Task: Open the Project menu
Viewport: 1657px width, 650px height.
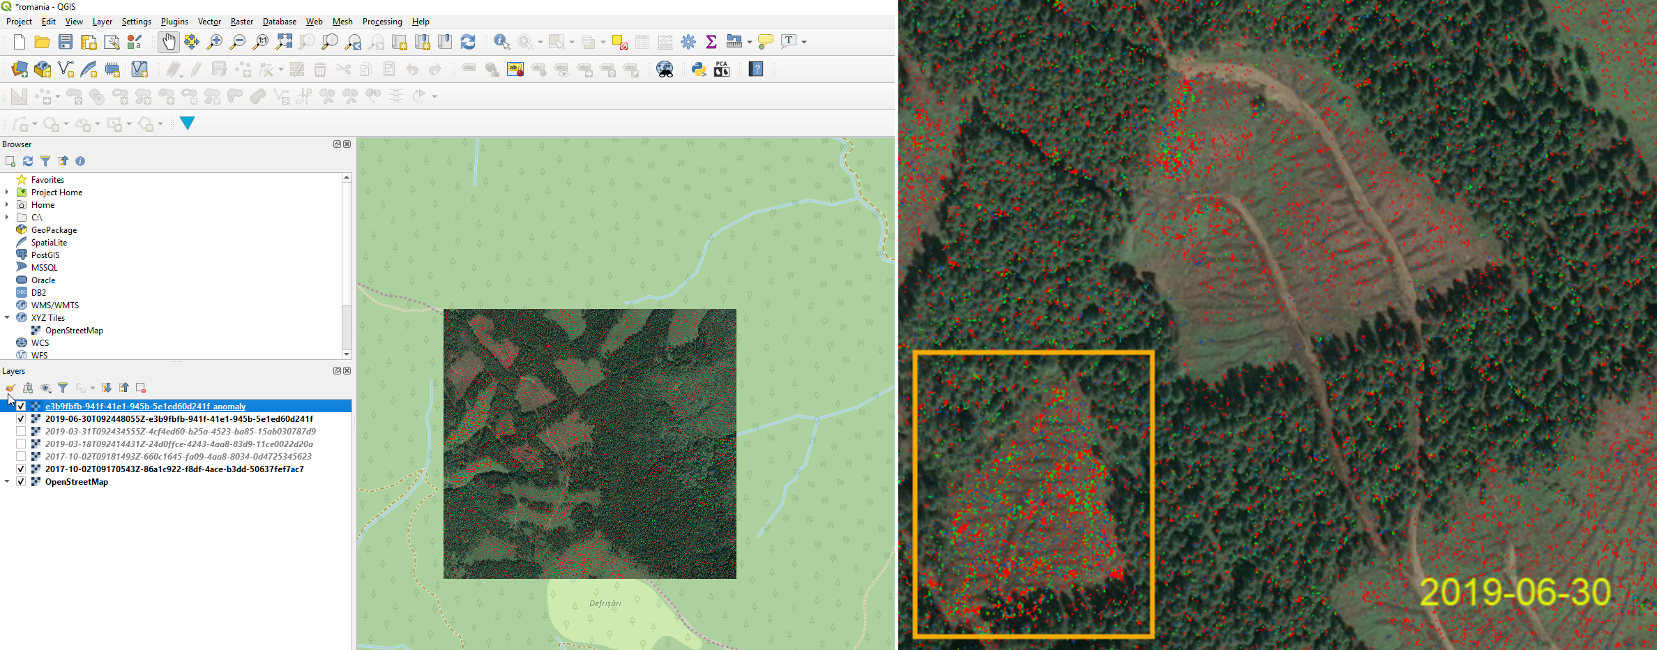Action: pyautogui.click(x=19, y=22)
